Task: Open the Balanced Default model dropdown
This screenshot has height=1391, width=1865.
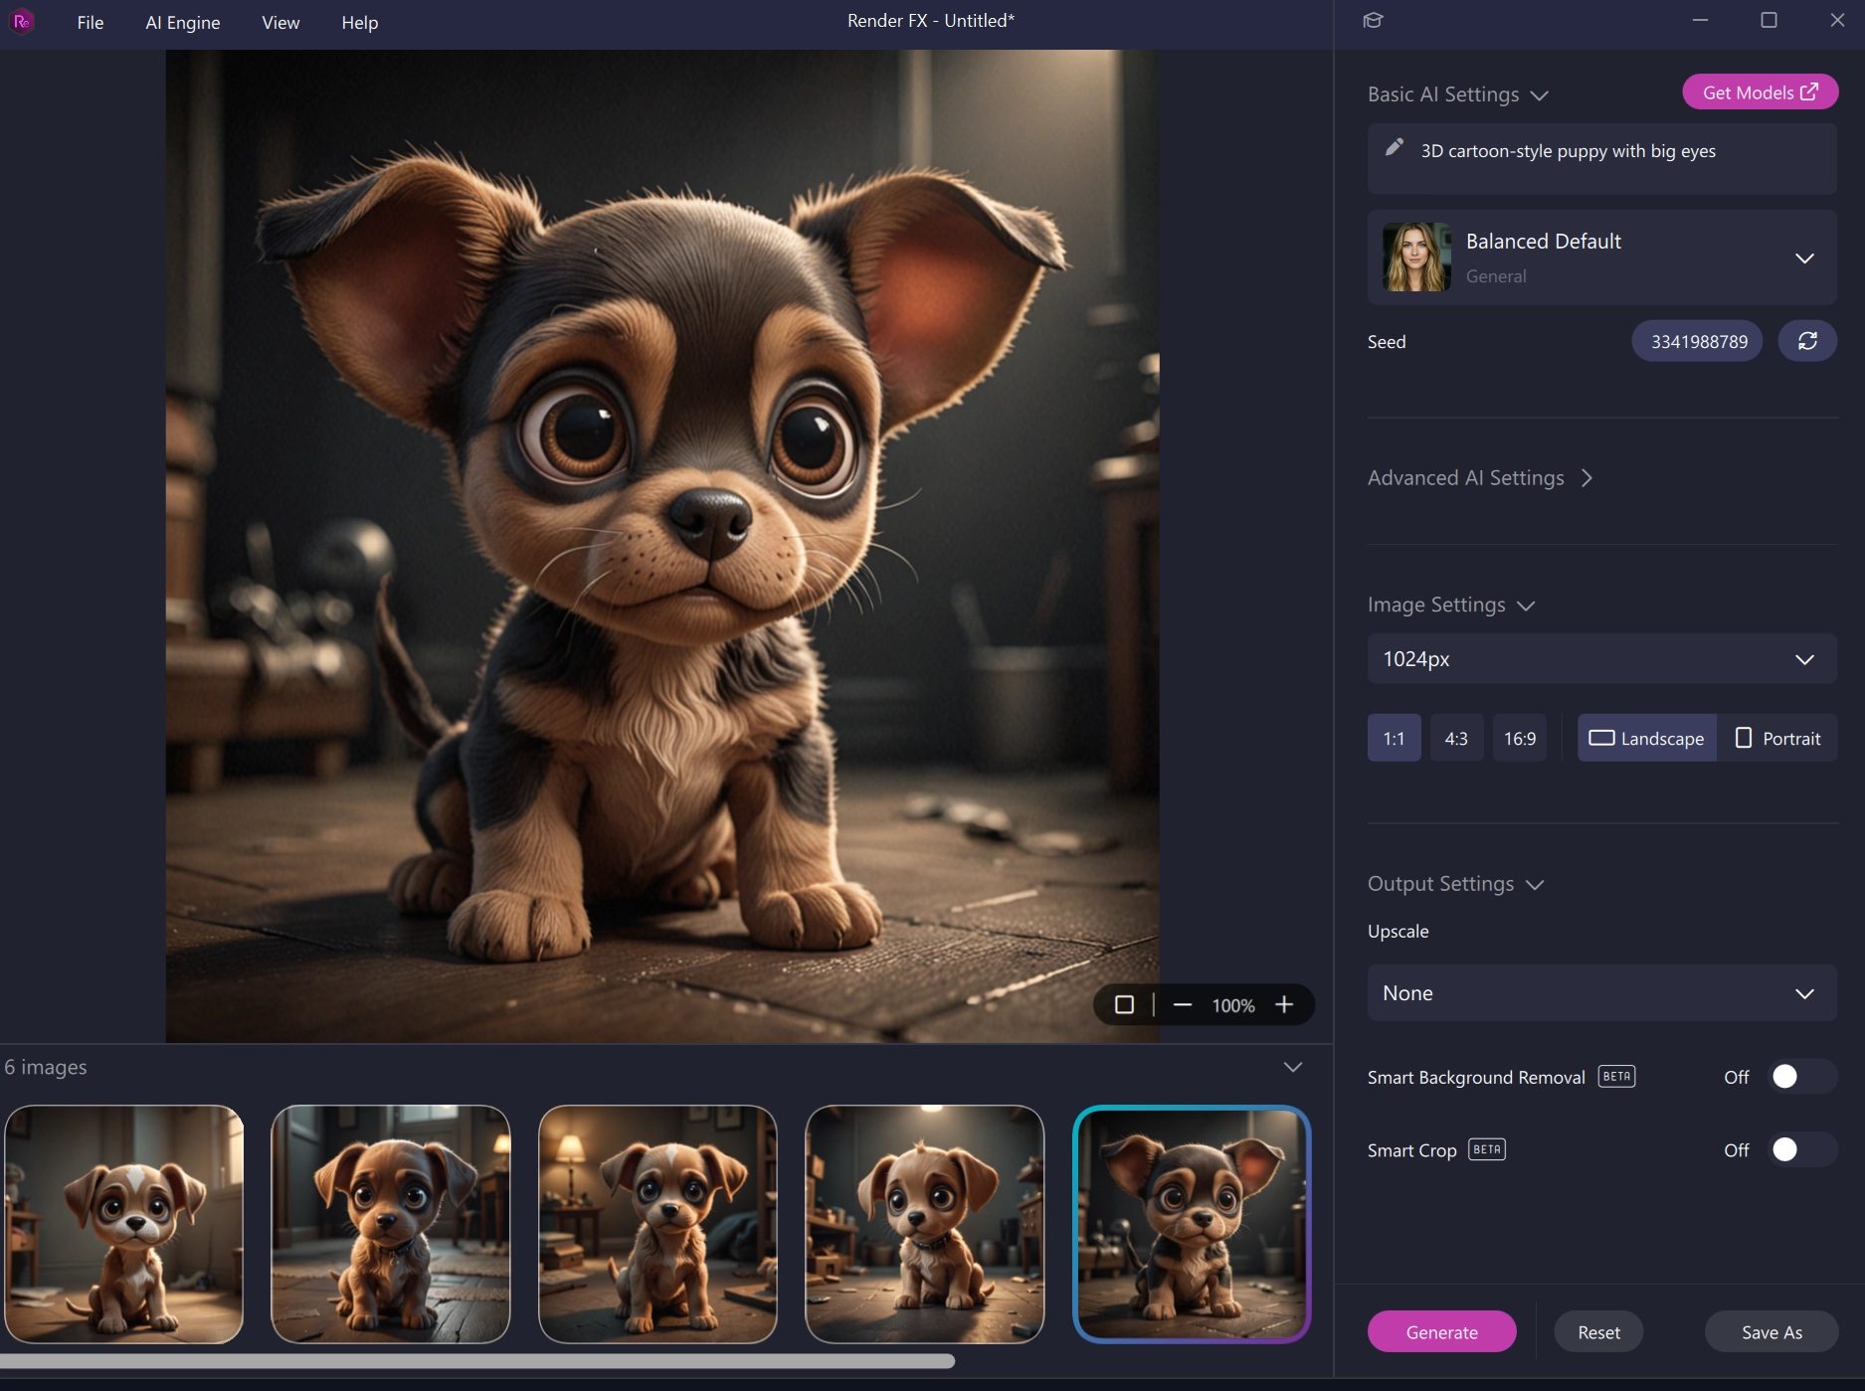Action: pyautogui.click(x=1805, y=259)
